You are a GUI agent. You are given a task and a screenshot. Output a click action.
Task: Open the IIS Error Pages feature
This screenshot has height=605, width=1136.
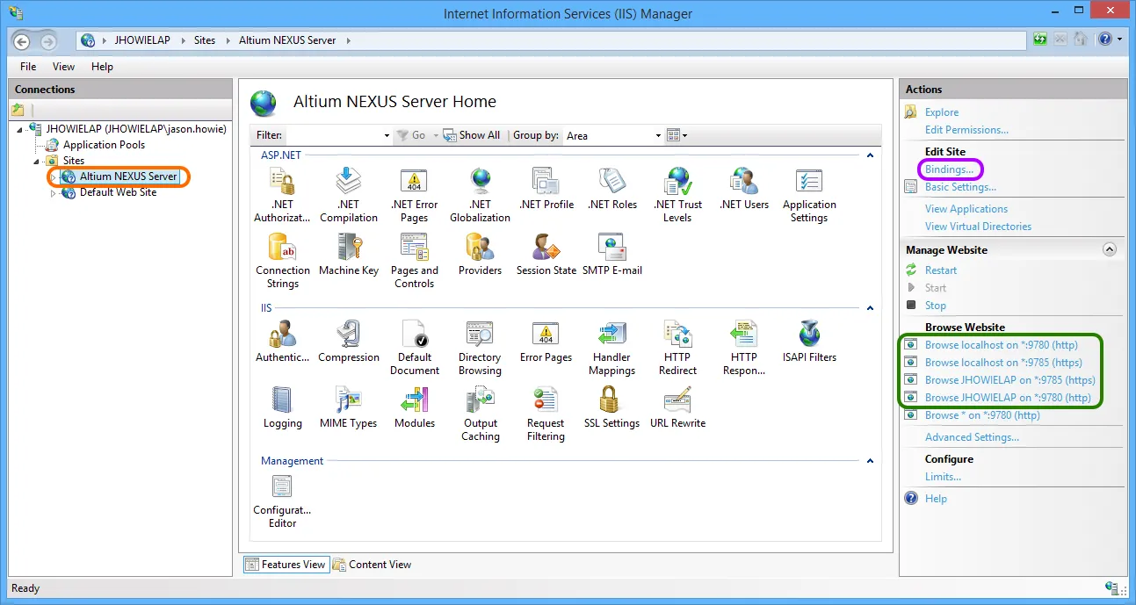coord(546,342)
